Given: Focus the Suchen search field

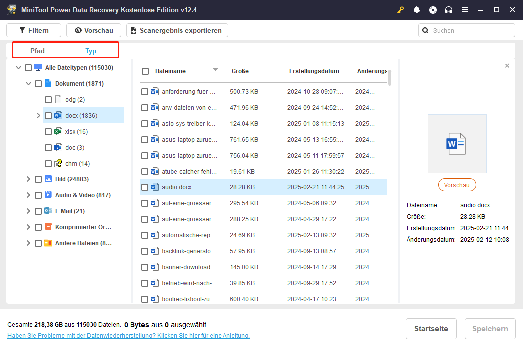Looking at the screenshot, I should (x=467, y=31).
